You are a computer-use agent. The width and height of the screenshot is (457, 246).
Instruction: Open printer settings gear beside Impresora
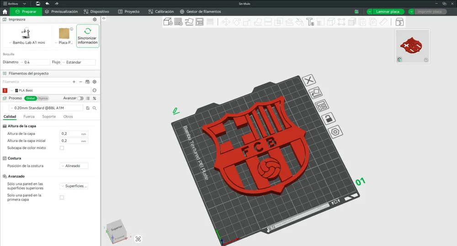click(x=95, y=20)
